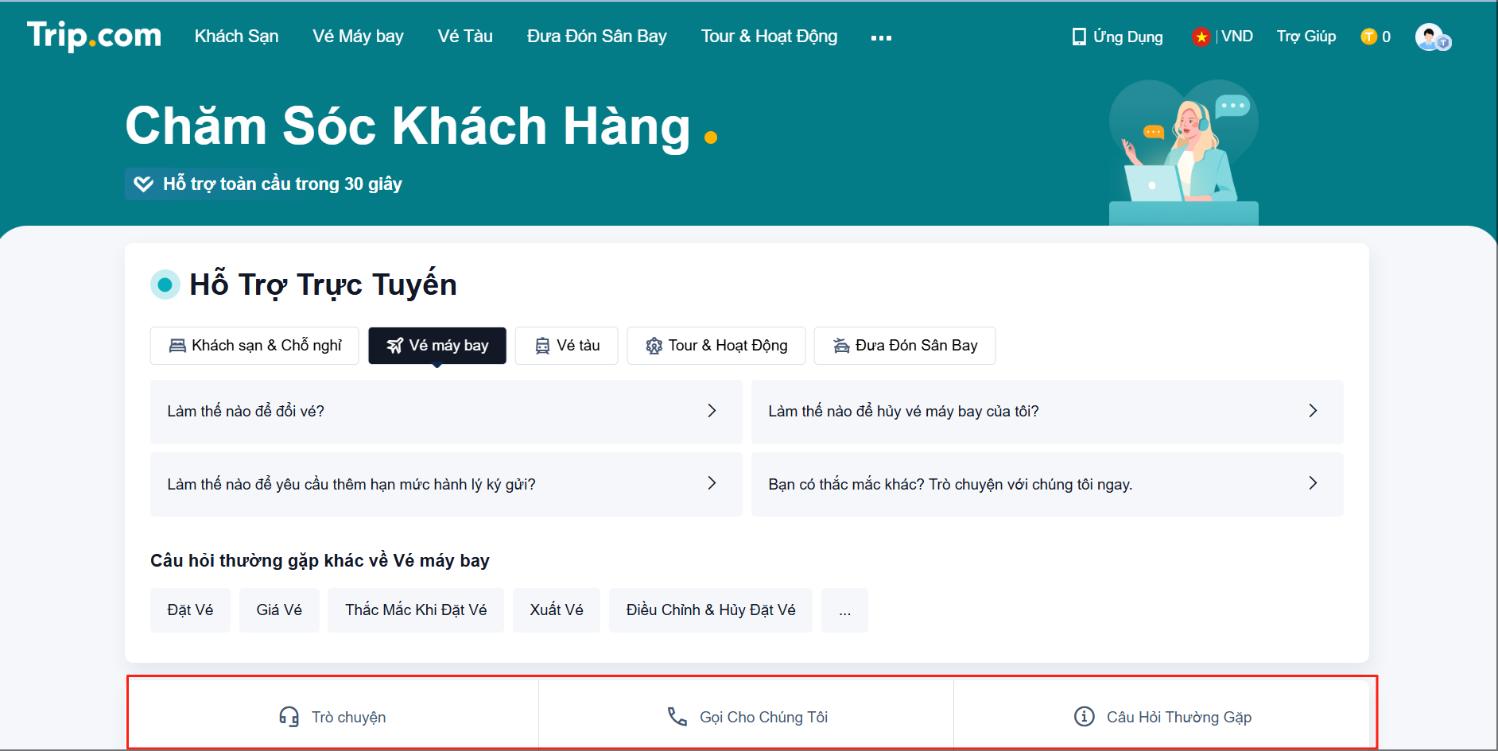Click the phone Gọi Cho Chúng Tôi icon
1498x751 pixels.
point(677,717)
